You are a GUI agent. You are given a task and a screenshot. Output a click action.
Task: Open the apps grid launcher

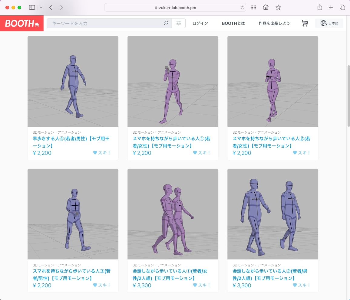(253, 8)
